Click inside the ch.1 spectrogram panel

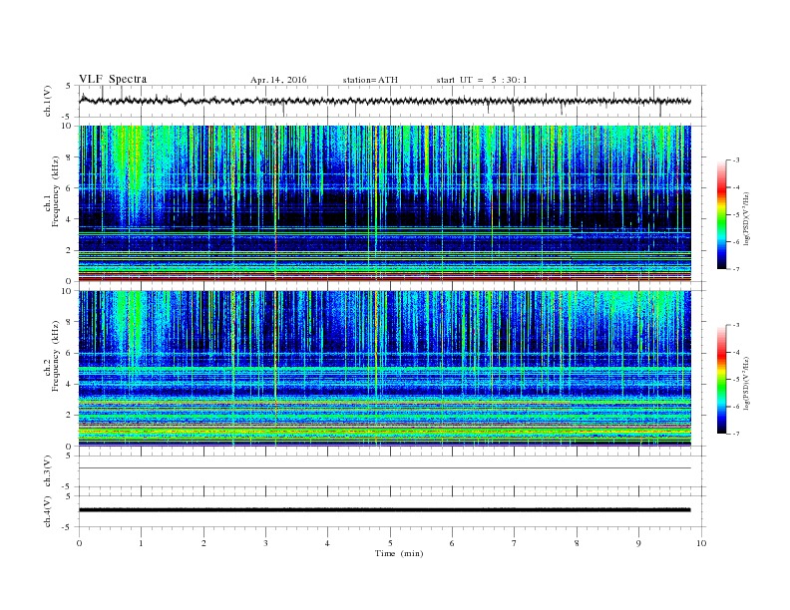384,203
